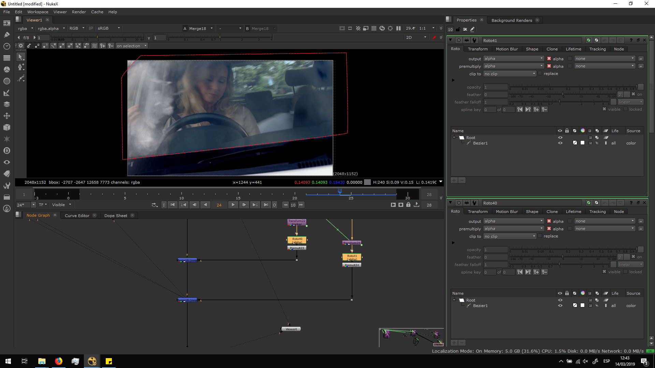Open the Draw nodes menu in left toolbar
The image size is (655, 368).
coord(6,34)
